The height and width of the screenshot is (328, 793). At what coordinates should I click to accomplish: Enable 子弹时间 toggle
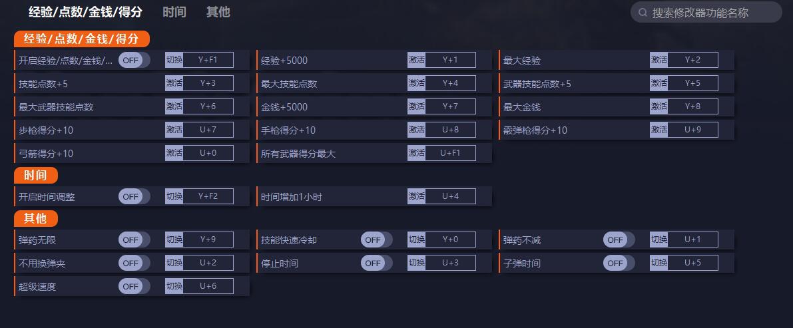(x=619, y=263)
